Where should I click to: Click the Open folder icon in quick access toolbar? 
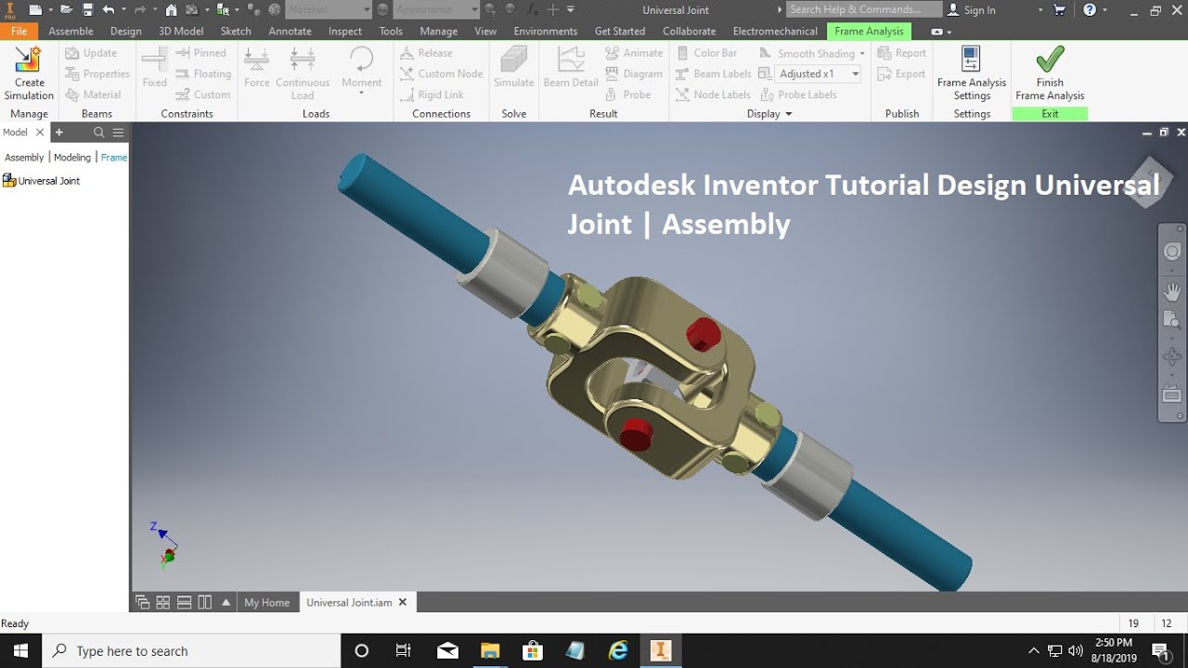point(66,10)
